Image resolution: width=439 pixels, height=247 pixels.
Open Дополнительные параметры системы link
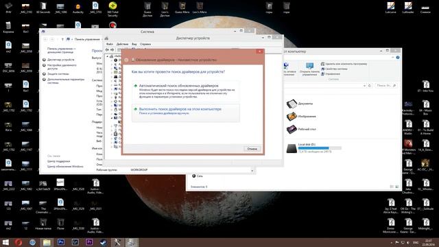click(x=66, y=81)
